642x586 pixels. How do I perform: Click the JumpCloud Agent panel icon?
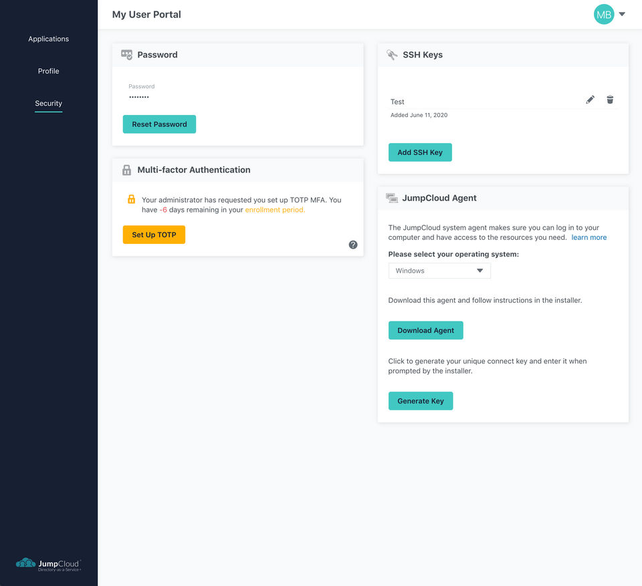(x=392, y=198)
